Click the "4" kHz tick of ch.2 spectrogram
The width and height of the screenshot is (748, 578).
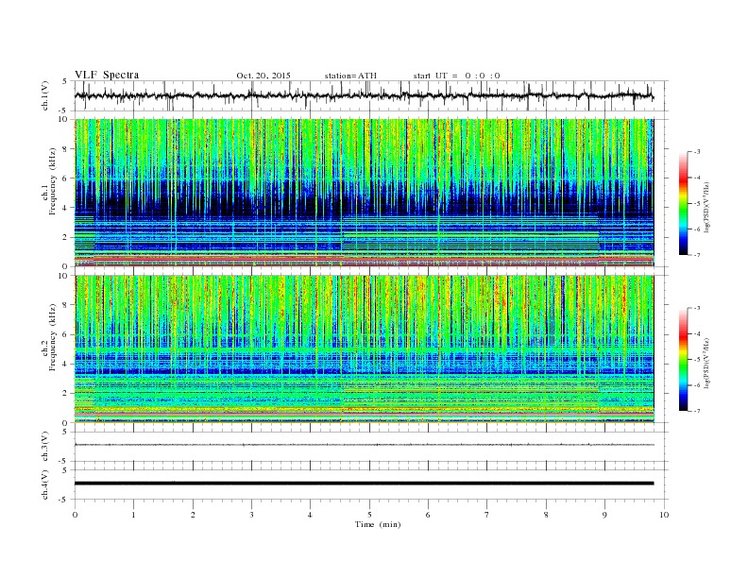66,365
